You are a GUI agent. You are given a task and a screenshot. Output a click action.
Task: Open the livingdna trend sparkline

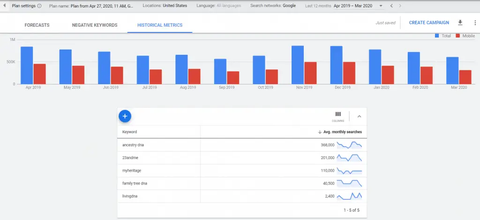(x=349, y=196)
